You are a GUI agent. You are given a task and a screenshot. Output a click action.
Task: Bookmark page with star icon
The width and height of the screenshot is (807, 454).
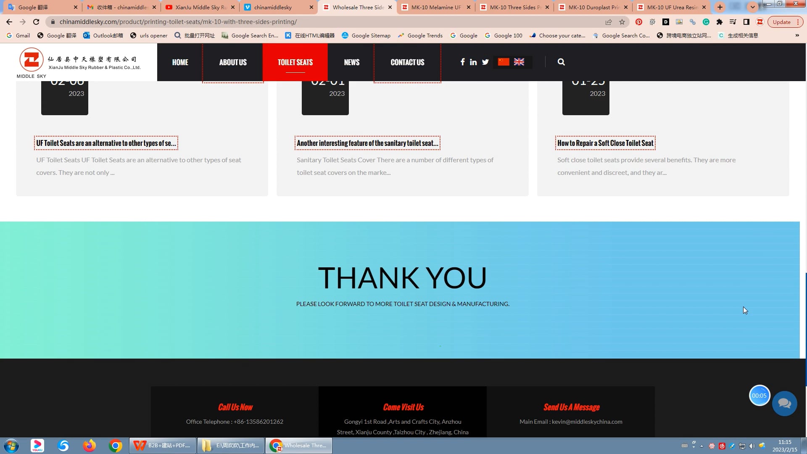pos(622,22)
